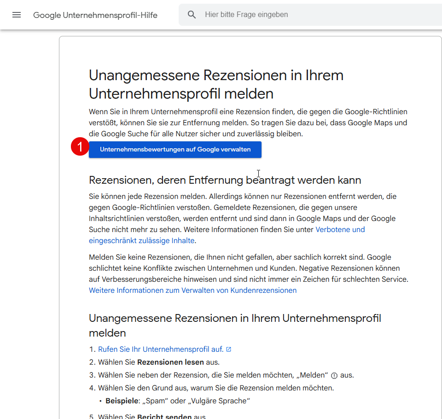
Task: Click paragraph starting "Melden Sie keine Rezensionen"
Action: point(249,268)
